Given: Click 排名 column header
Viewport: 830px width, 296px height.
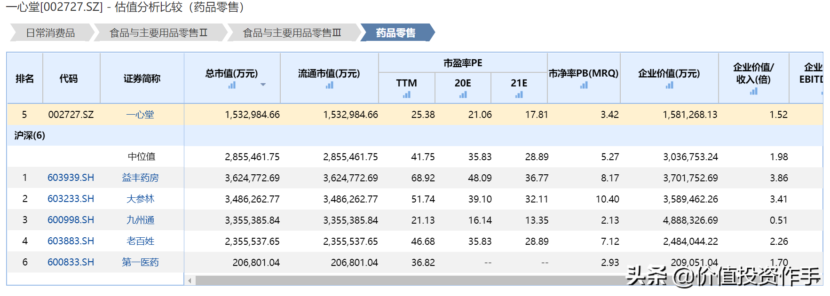Looking at the screenshot, I should pos(24,78).
